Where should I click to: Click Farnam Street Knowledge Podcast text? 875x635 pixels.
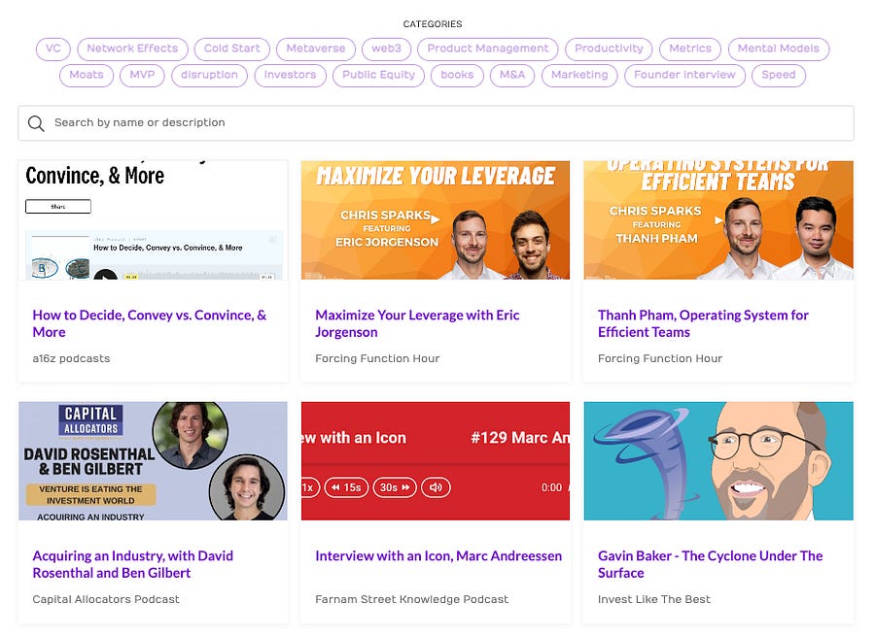pyautogui.click(x=412, y=599)
